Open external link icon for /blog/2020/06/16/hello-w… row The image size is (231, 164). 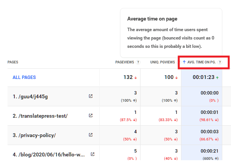tap(92, 154)
